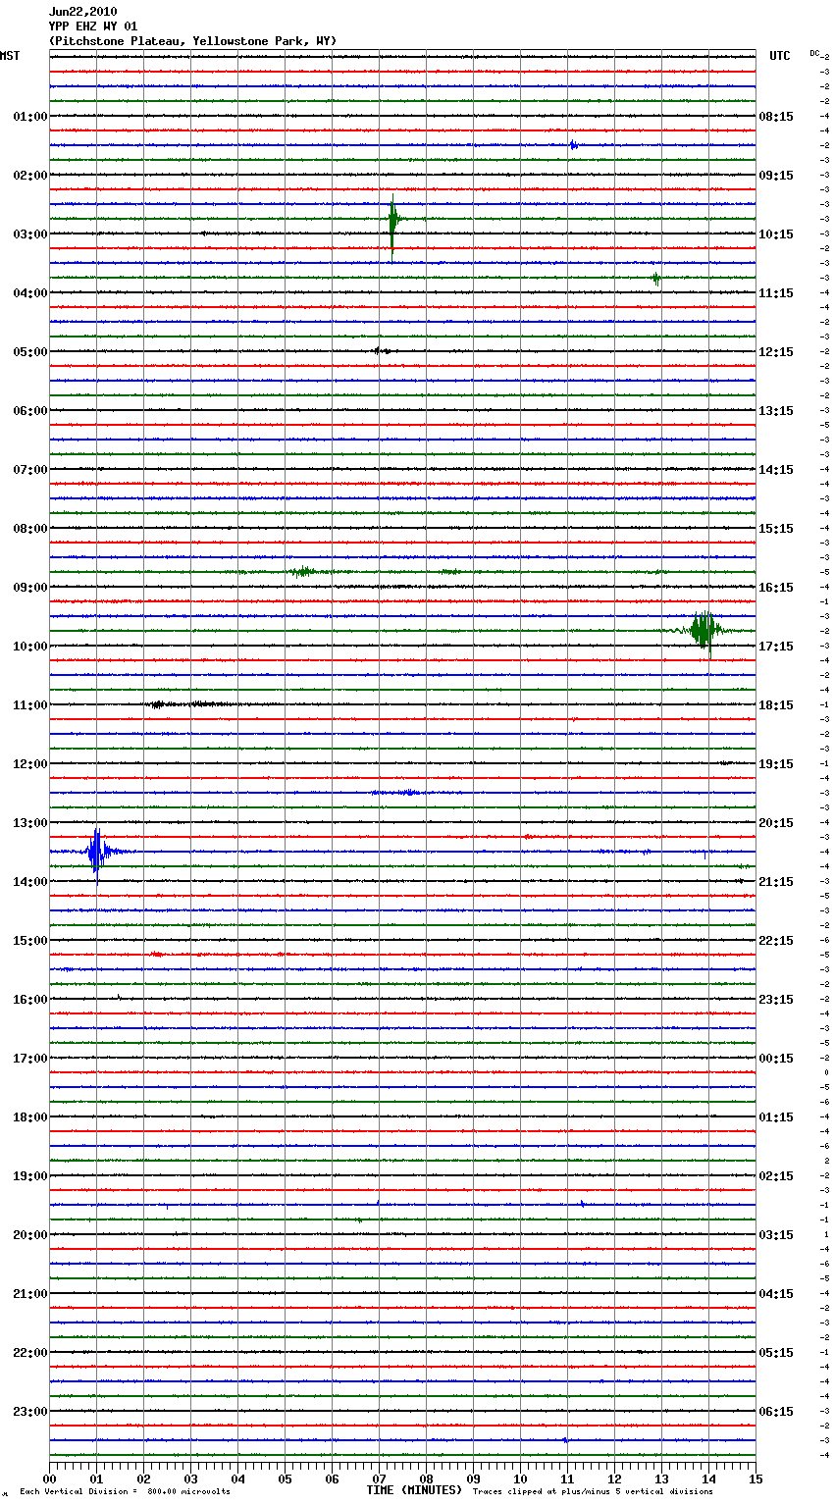Click the TIME (MINUTES) axis label
Image resolution: width=834 pixels, height=1505 pixels.
[414, 1490]
